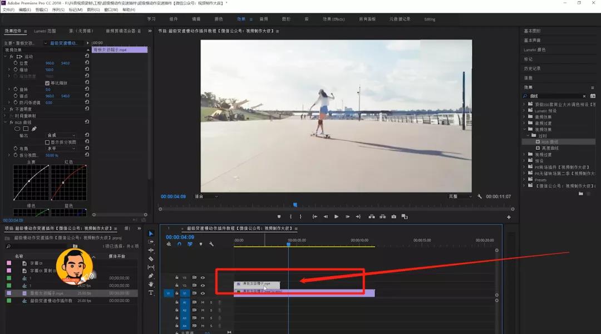Select the Slip tool
This screenshot has width=601, height=334.
click(x=151, y=267)
